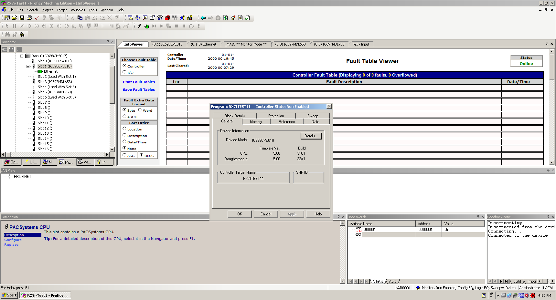Click the Print Fault Tables link
556x300 pixels.
tap(139, 82)
